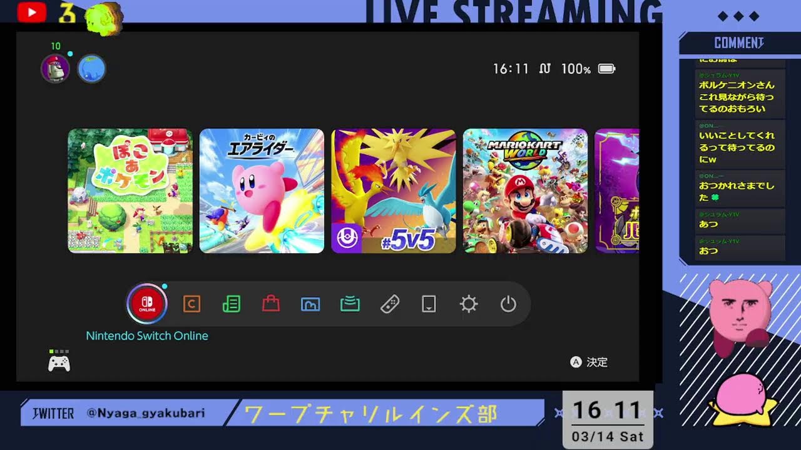Open the Virtual Game Cards icon
Image resolution: width=801 pixels, height=450 pixels.
point(429,304)
